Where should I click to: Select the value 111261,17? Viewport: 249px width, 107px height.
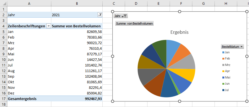click(x=77, y=71)
